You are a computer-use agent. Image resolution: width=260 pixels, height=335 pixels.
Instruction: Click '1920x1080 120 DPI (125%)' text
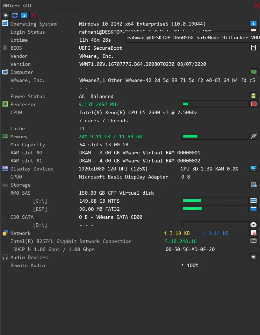click(x=113, y=169)
